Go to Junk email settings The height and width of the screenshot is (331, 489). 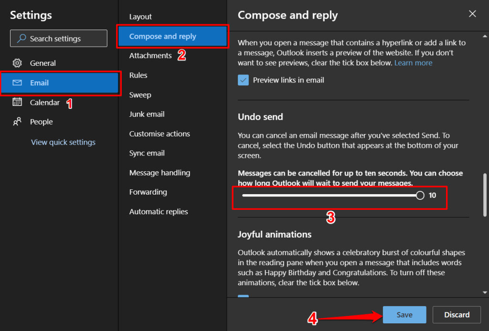click(147, 114)
